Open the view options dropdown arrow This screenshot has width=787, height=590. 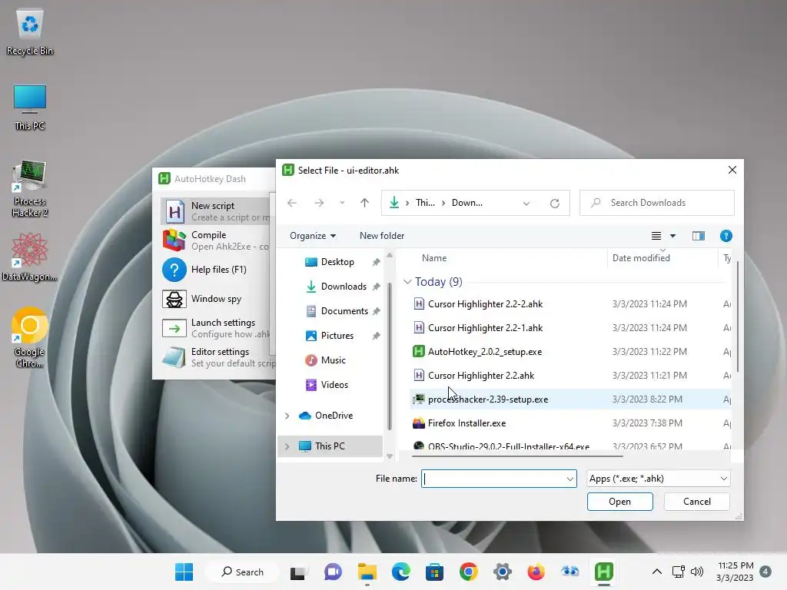click(672, 236)
